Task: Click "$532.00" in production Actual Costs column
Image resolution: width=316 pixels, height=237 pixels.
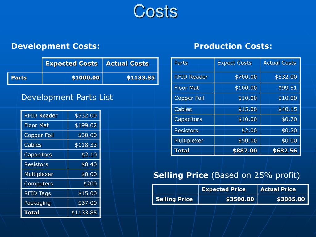Action: point(286,77)
